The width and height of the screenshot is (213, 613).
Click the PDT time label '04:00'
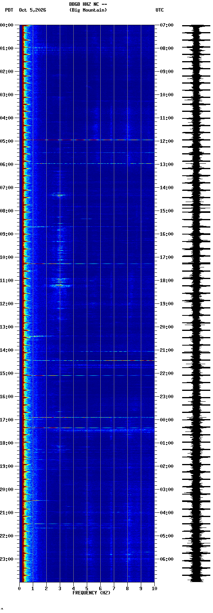tap(7, 118)
